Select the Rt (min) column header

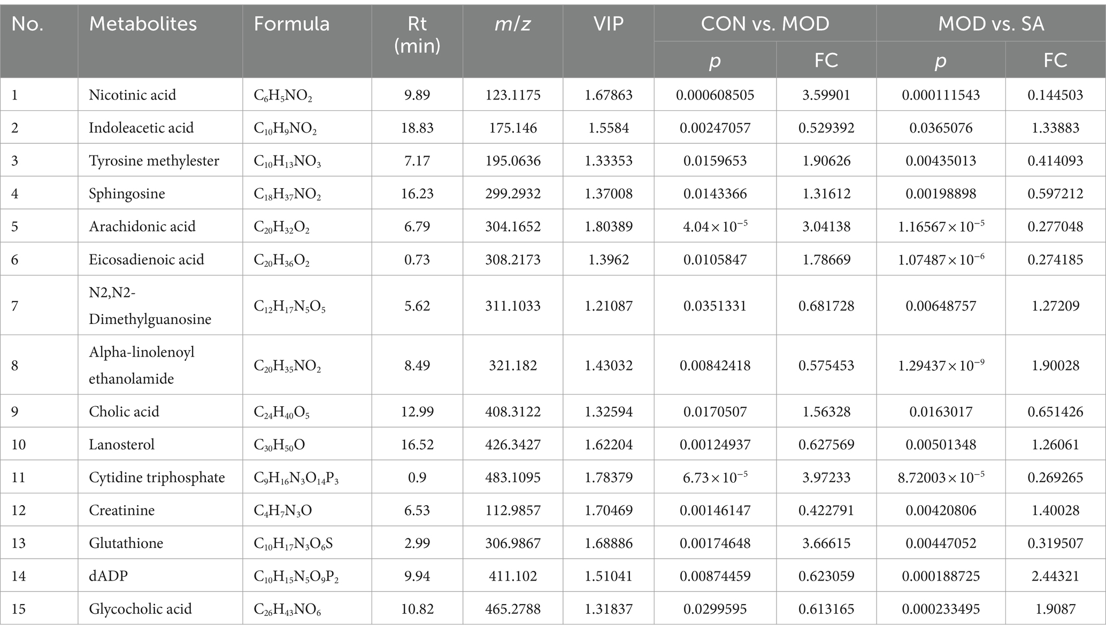(x=417, y=35)
